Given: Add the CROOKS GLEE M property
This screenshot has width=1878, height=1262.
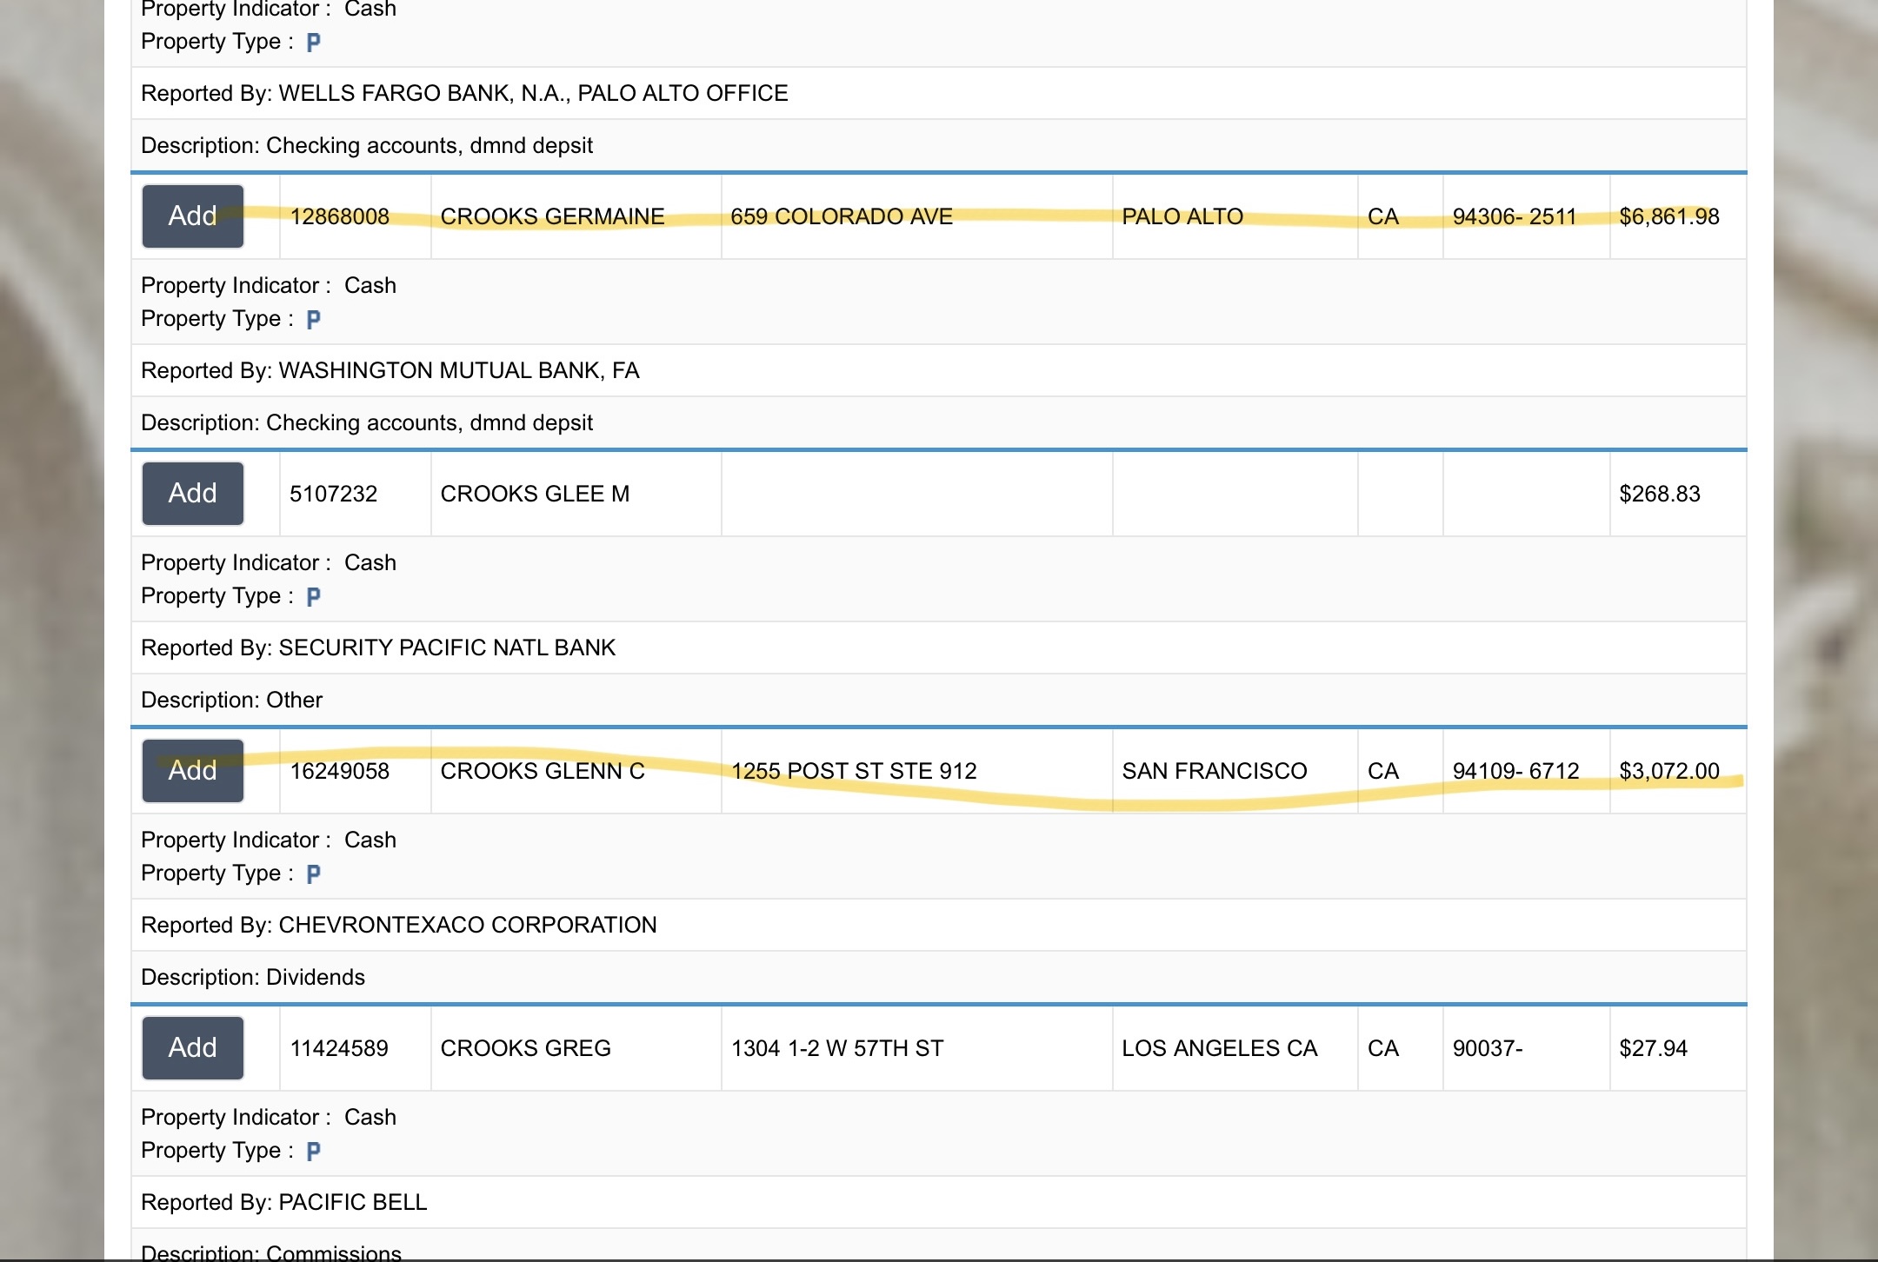Looking at the screenshot, I should [193, 494].
